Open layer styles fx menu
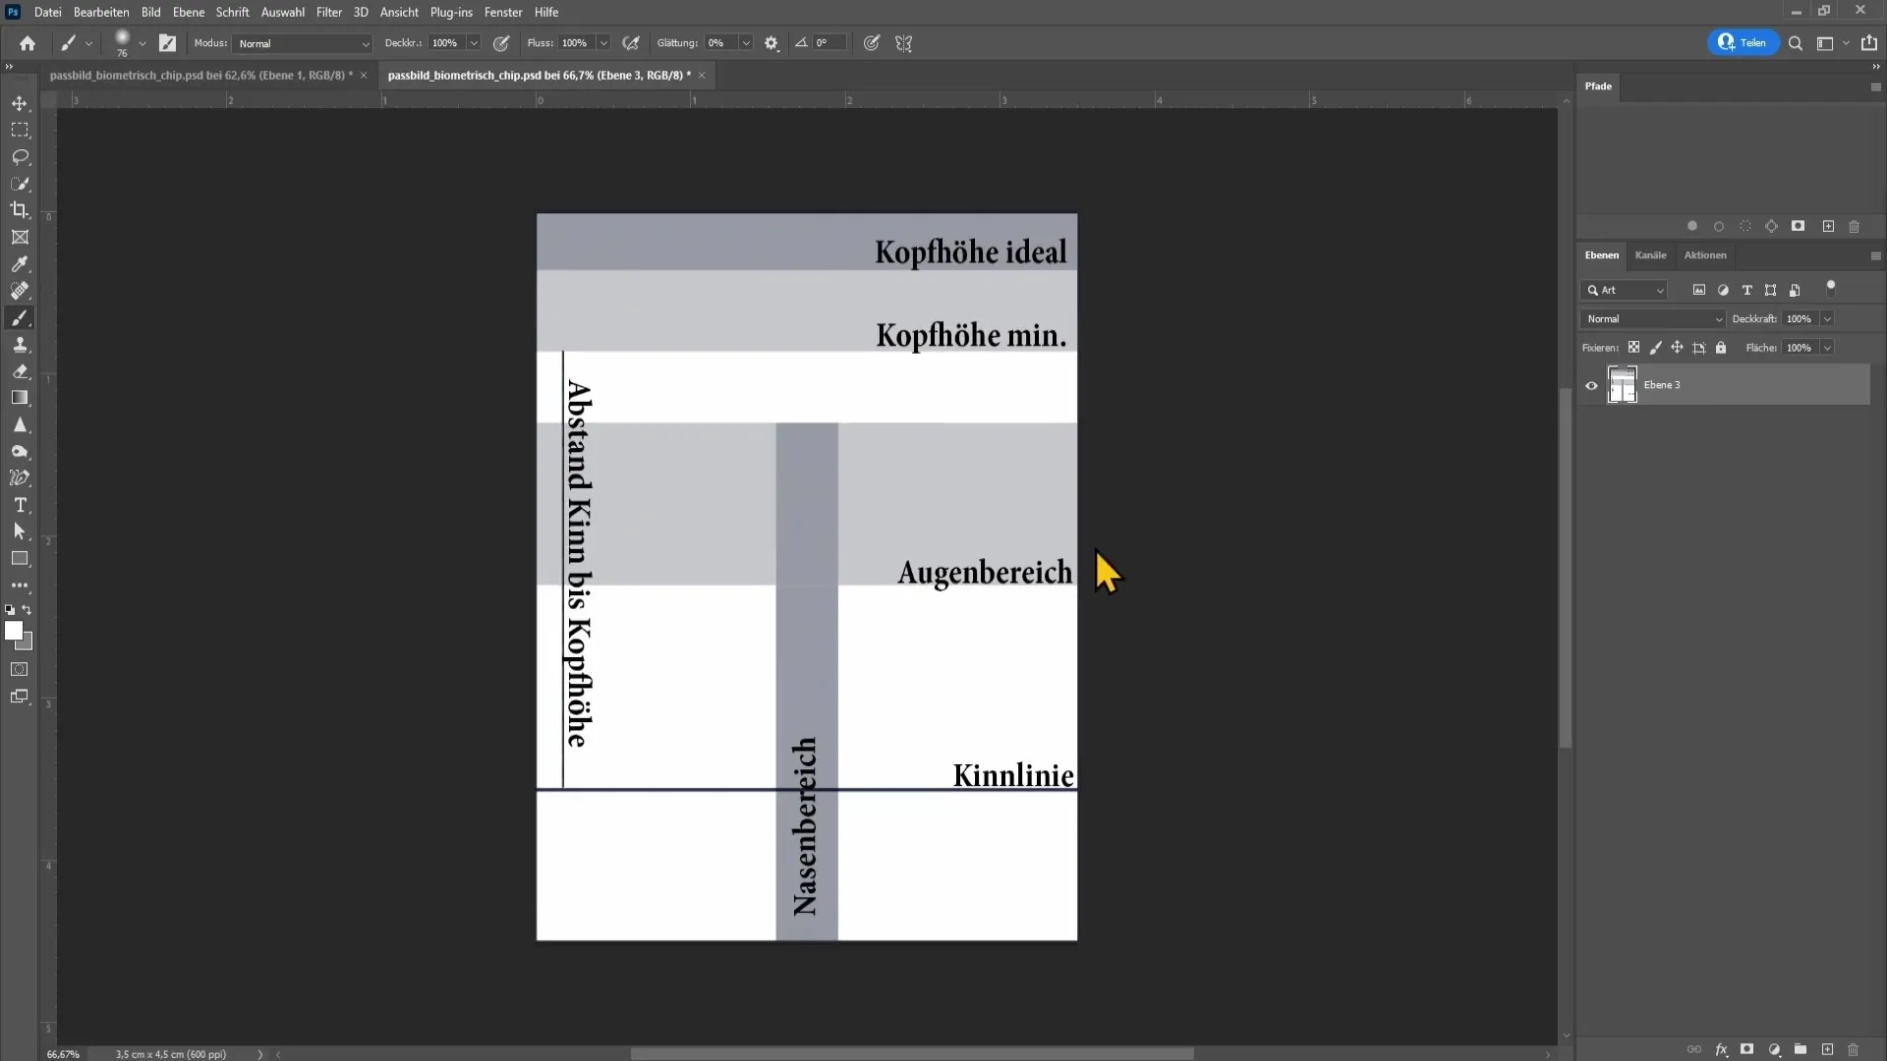 tap(1721, 1049)
